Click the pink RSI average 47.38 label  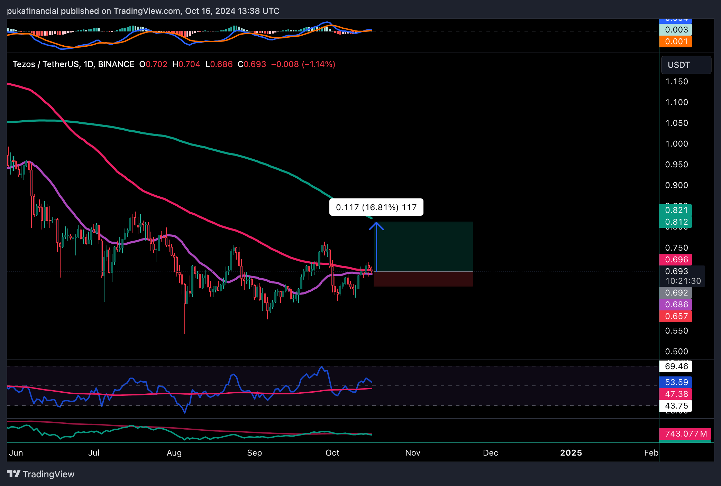pyautogui.click(x=676, y=394)
